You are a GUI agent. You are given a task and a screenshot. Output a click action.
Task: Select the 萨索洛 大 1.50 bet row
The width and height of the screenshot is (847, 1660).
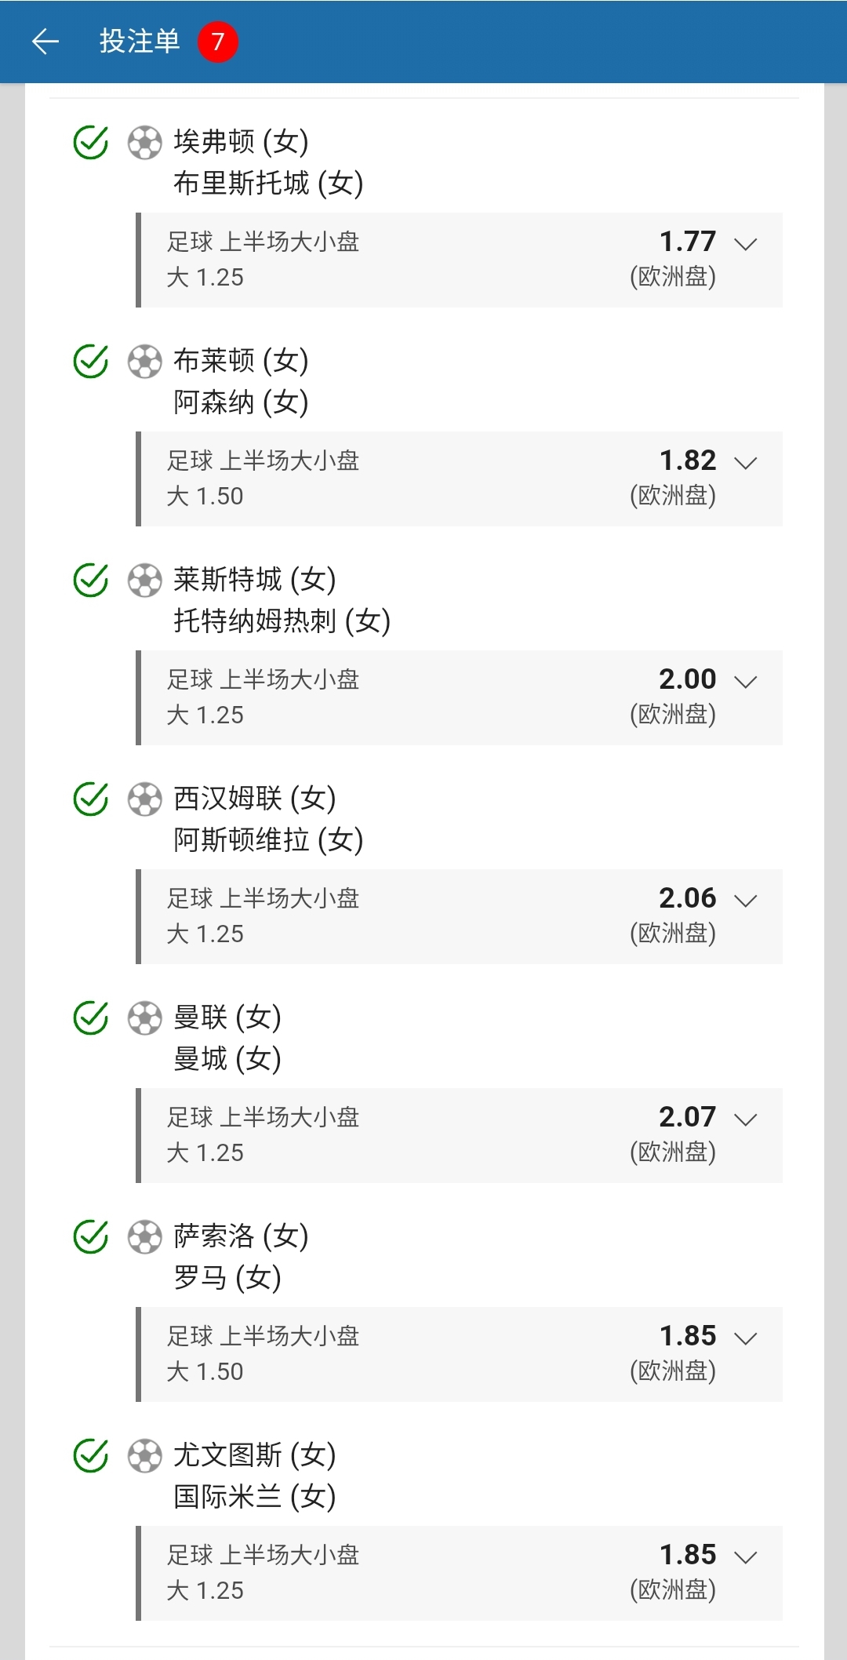460,1354
